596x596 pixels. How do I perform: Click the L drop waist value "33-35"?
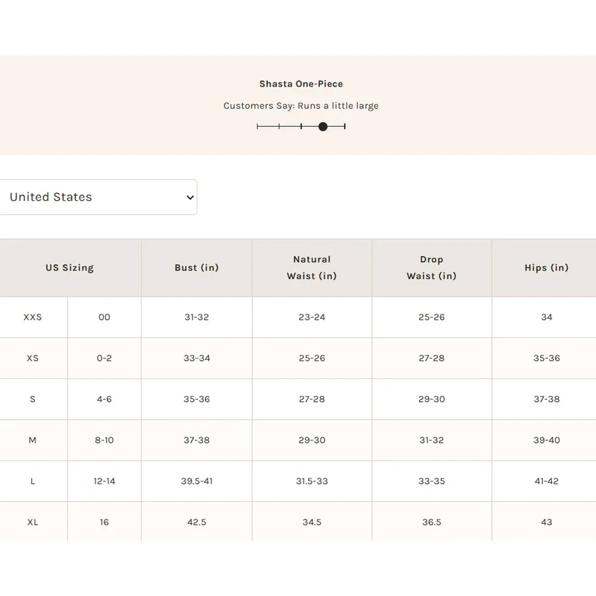432,481
